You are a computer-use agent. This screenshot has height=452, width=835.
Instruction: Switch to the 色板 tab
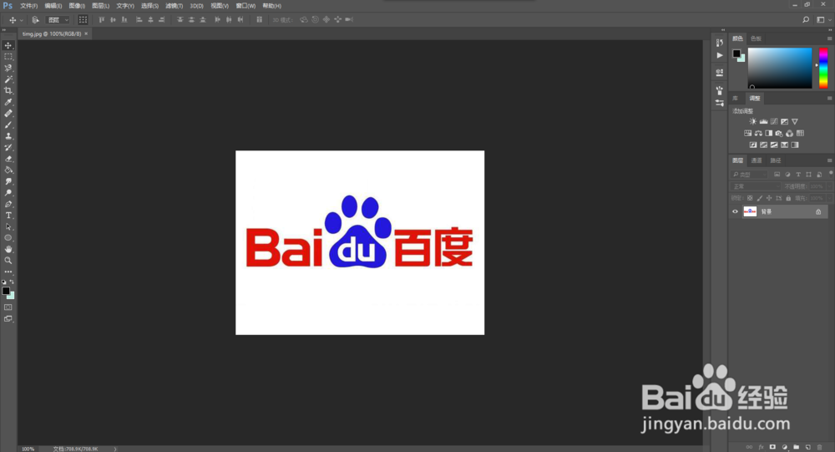click(x=756, y=38)
